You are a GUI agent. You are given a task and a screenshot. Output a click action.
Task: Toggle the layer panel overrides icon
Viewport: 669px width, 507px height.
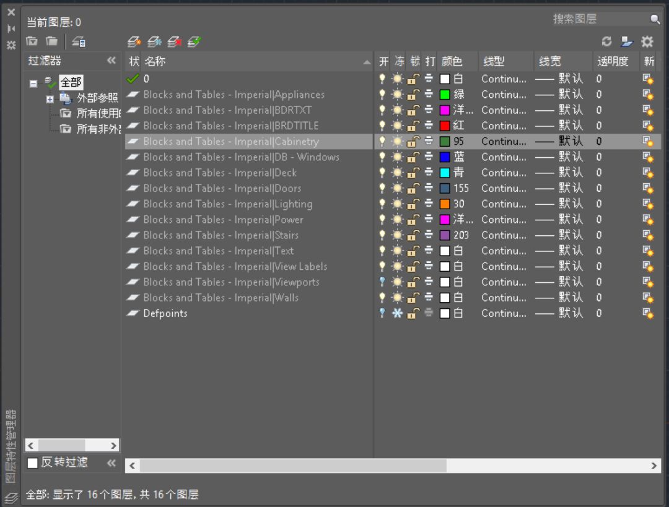click(x=626, y=41)
